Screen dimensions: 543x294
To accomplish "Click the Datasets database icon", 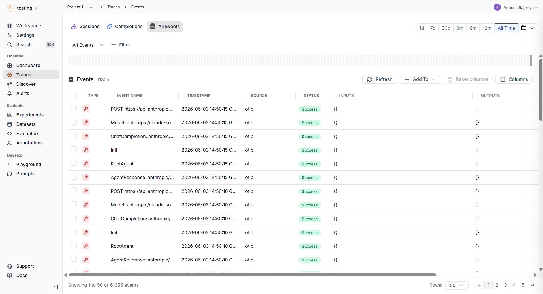I will (x=10, y=124).
